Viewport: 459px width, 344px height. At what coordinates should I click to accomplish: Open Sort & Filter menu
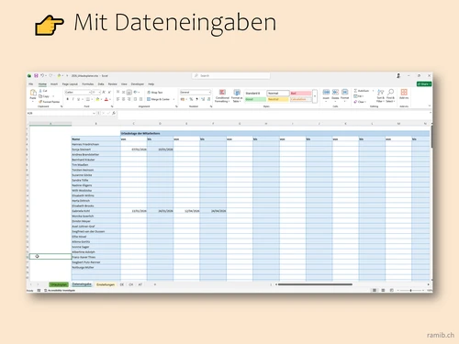coord(380,95)
